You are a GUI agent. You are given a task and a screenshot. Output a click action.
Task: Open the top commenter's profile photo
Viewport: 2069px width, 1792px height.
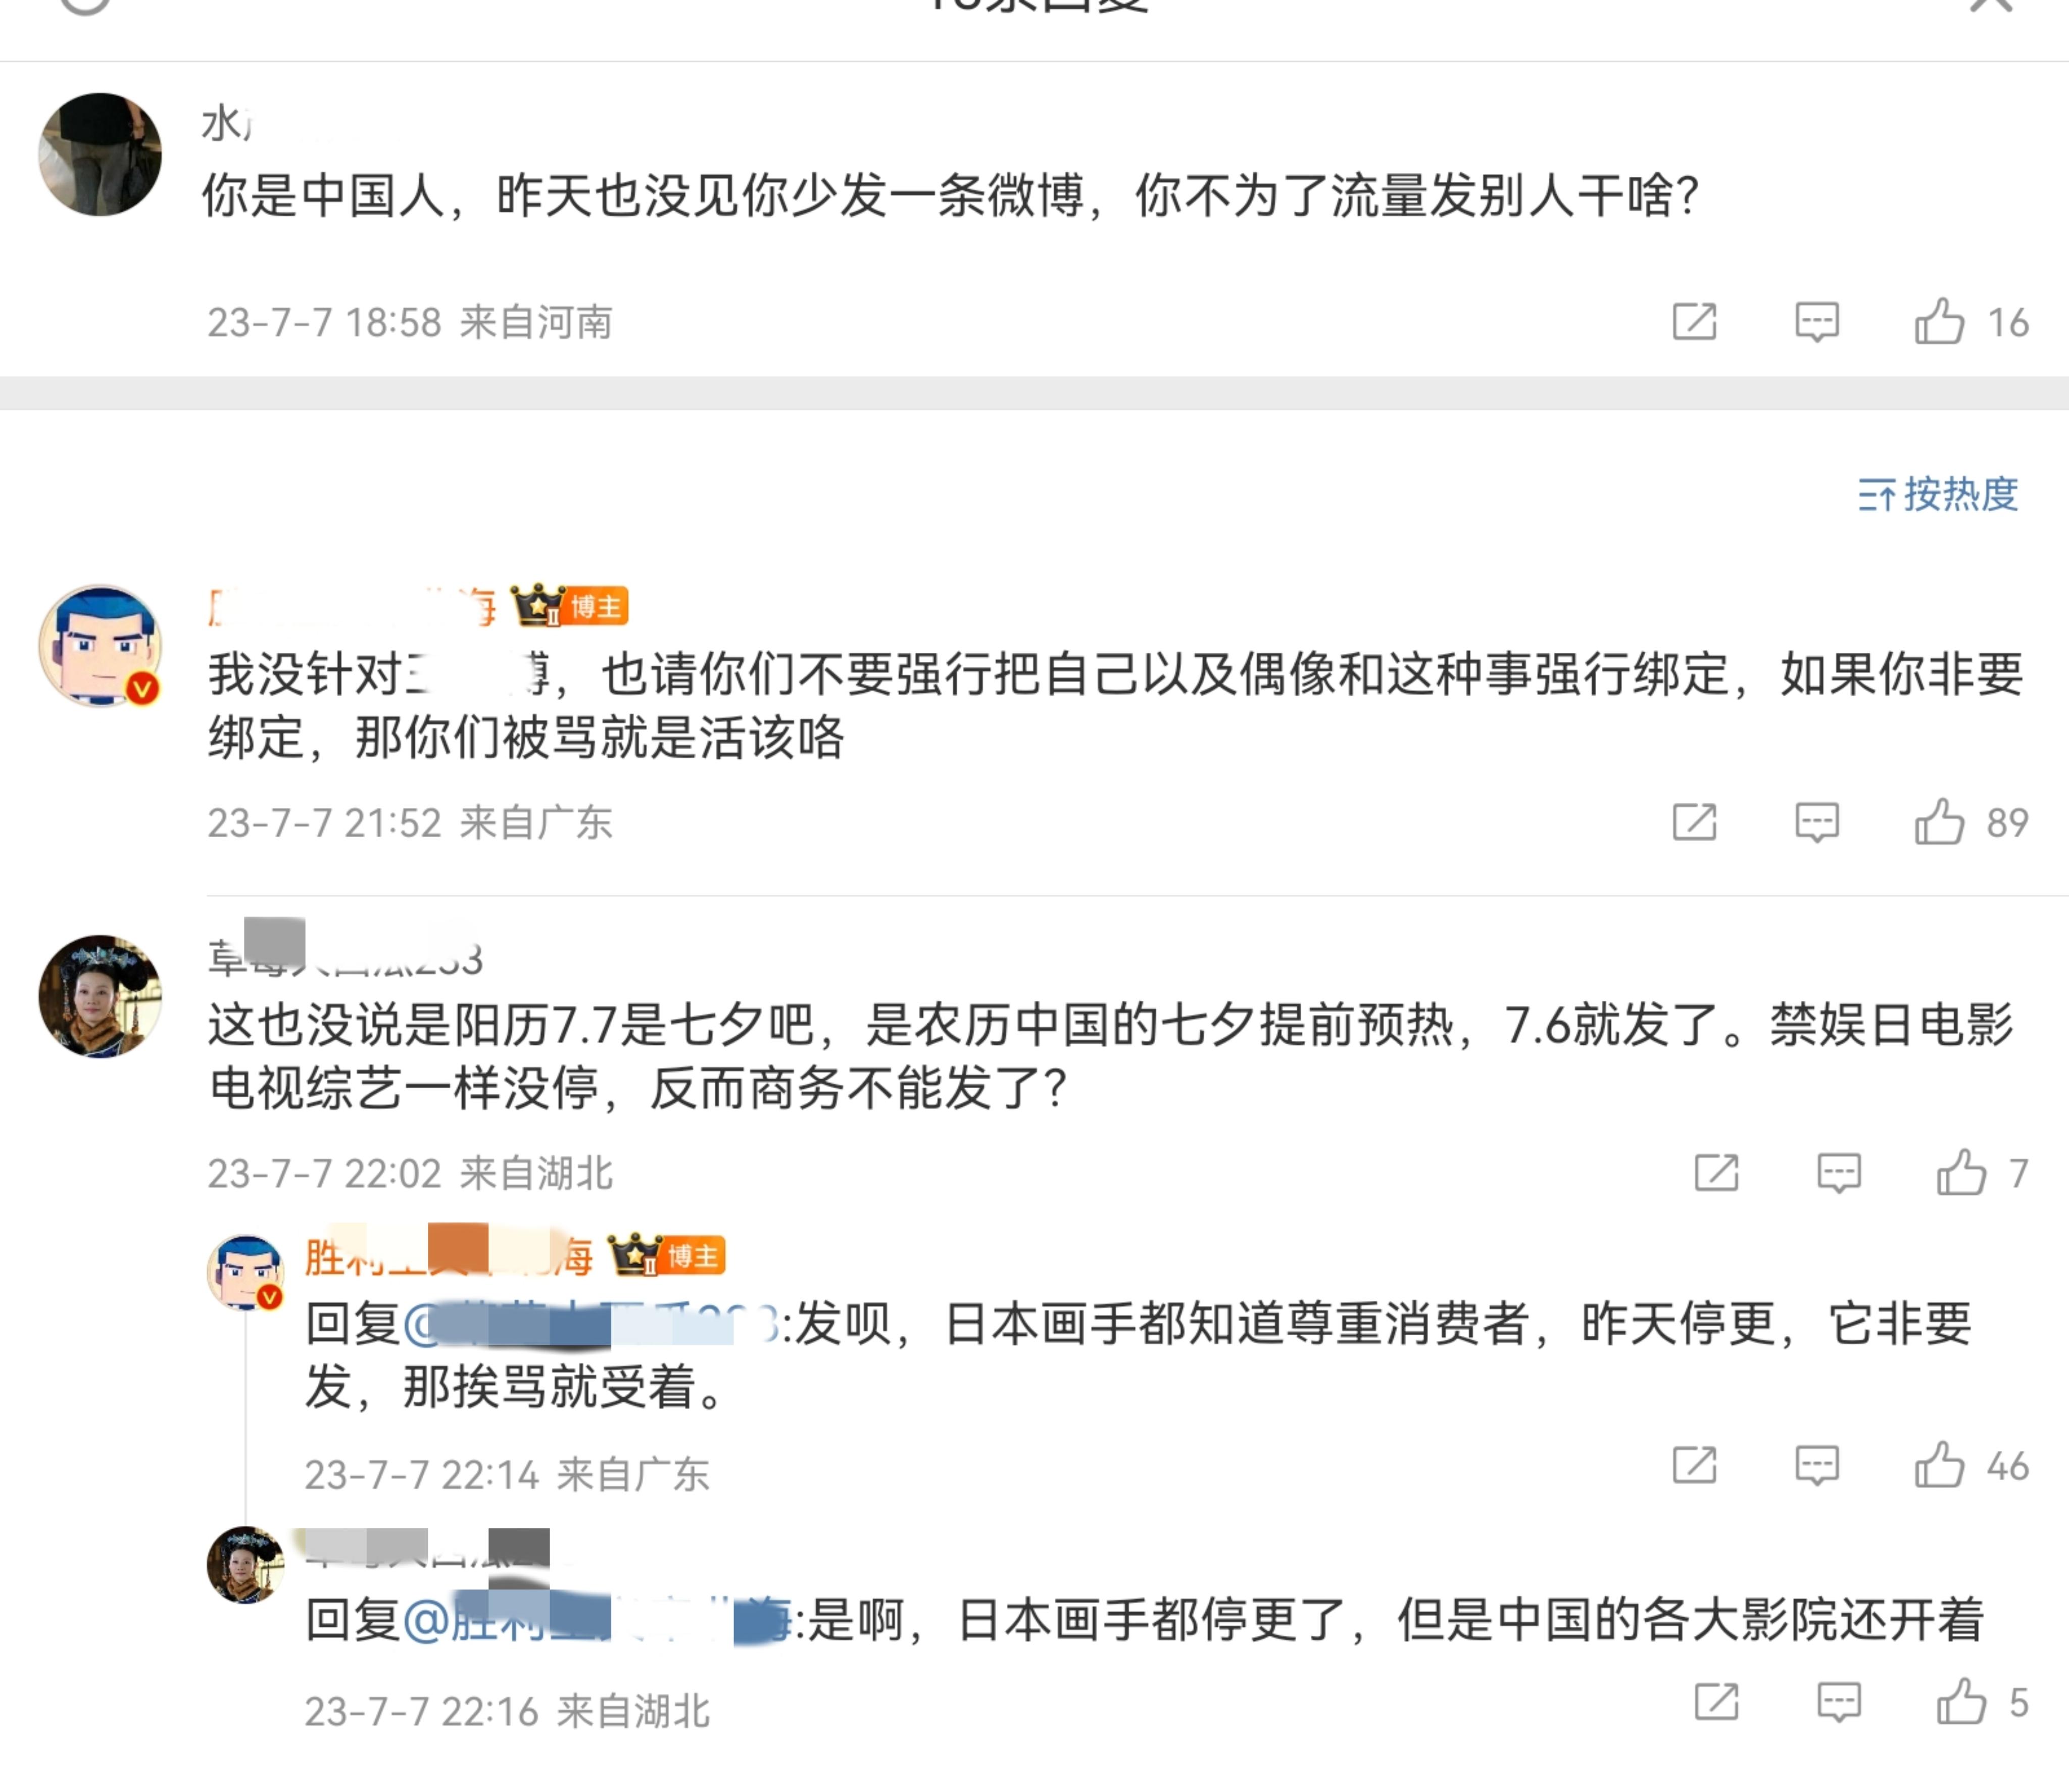click(x=100, y=155)
